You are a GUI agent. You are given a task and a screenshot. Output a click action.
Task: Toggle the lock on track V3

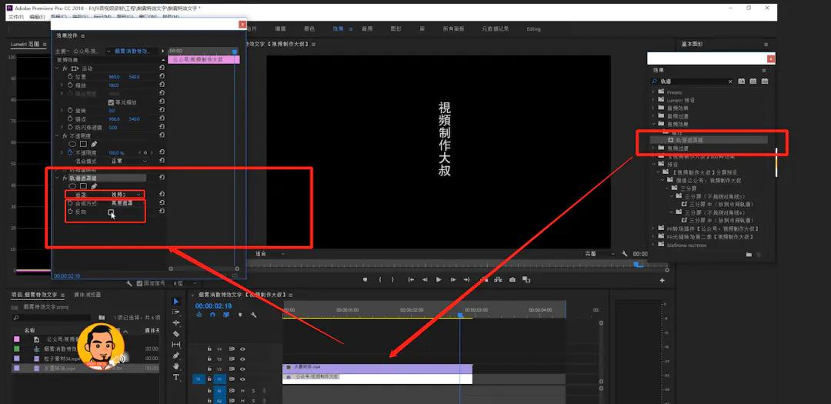pyautogui.click(x=210, y=359)
